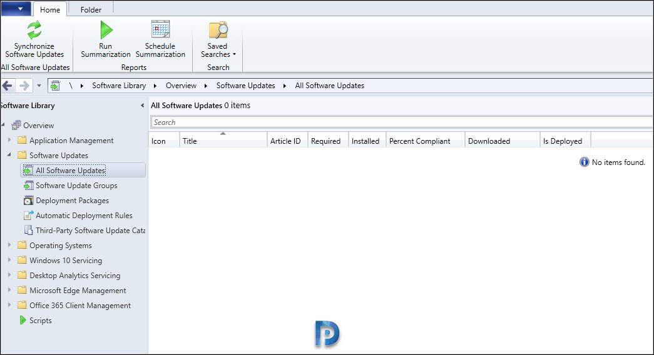
Task: Sort by Article ID column header
Action: [x=287, y=141]
